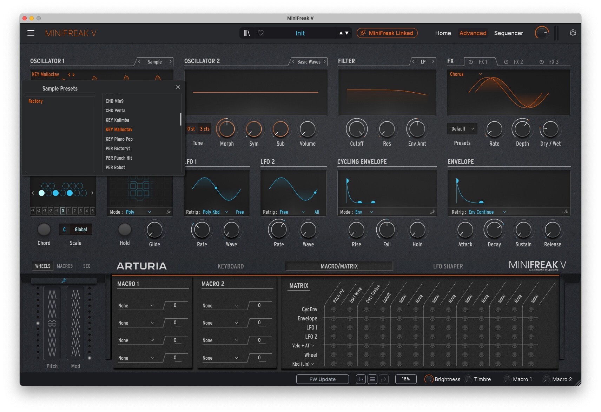
Task: Open Envelope Retrig Env Continue dropdown
Action: [x=487, y=212]
